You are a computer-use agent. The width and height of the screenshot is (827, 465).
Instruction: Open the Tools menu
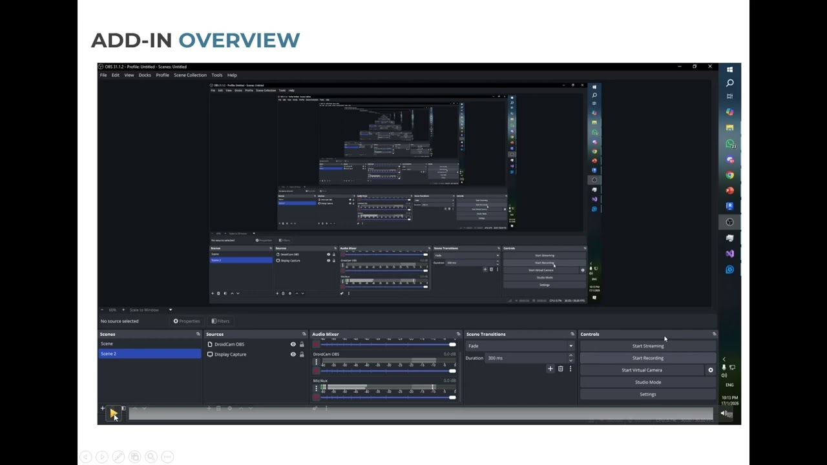(217, 75)
